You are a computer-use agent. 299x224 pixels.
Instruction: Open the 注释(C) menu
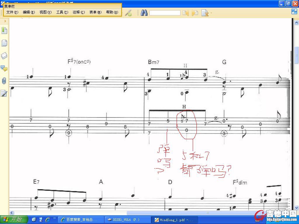pyautogui.click(x=79, y=12)
